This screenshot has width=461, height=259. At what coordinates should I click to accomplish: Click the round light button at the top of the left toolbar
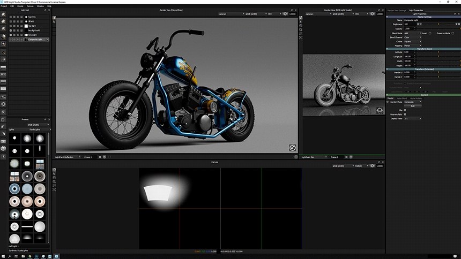tap(3, 14)
